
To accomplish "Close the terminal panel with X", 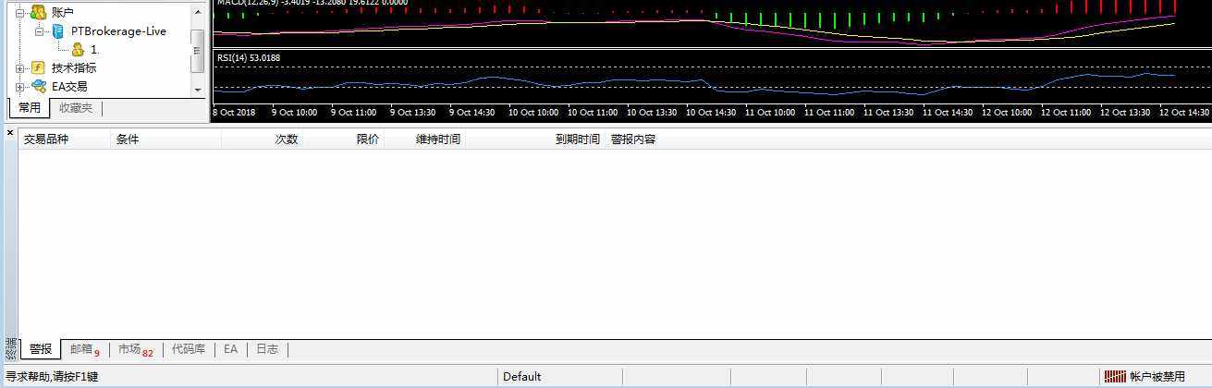I will [10, 133].
